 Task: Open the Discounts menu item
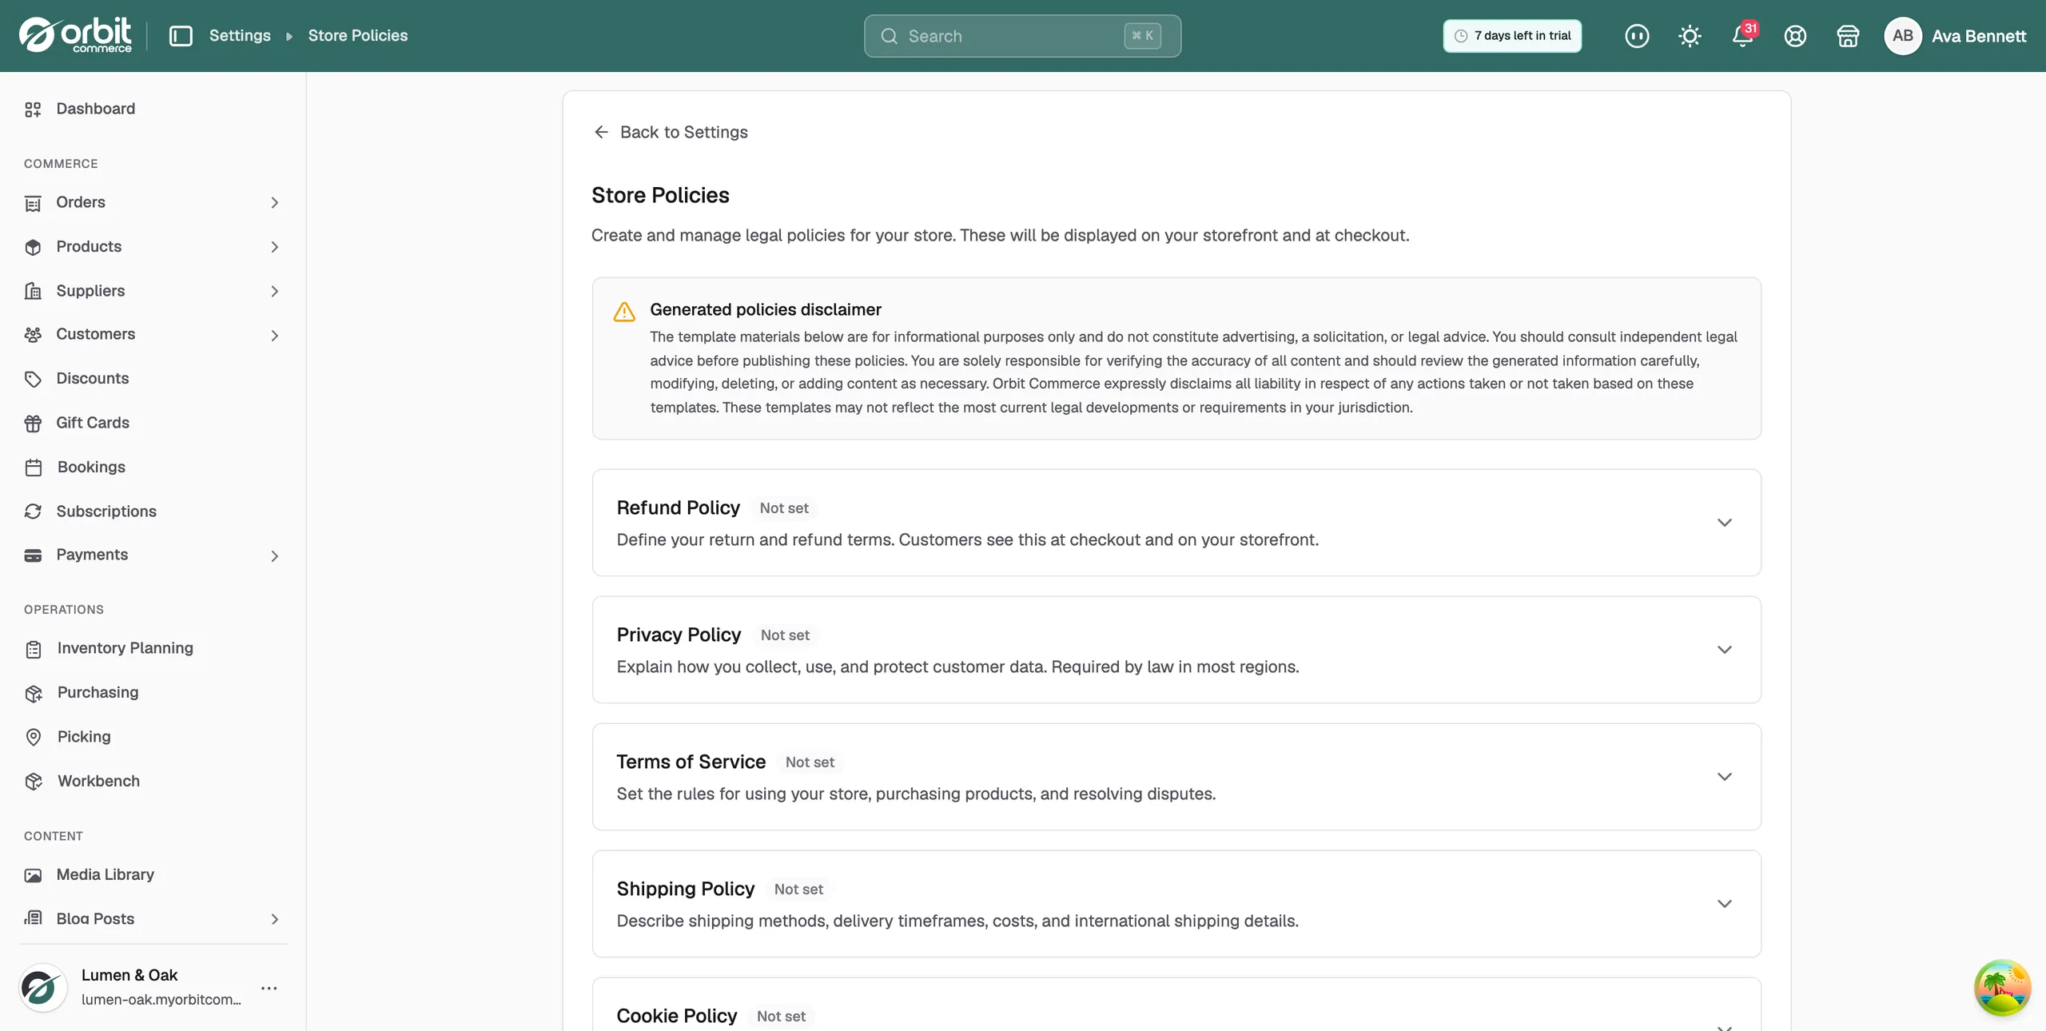coord(152,378)
